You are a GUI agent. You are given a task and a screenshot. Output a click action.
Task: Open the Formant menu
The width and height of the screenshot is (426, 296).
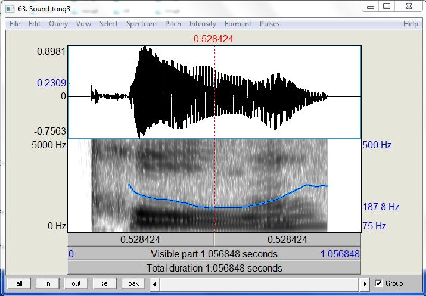[x=238, y=24]
